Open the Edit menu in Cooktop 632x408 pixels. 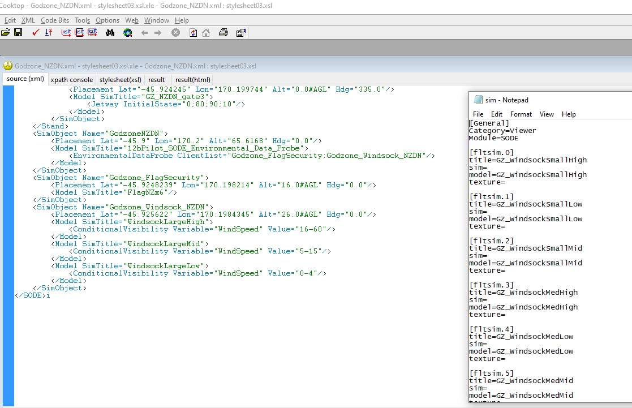pyautogui.click(x=10, y=20)
